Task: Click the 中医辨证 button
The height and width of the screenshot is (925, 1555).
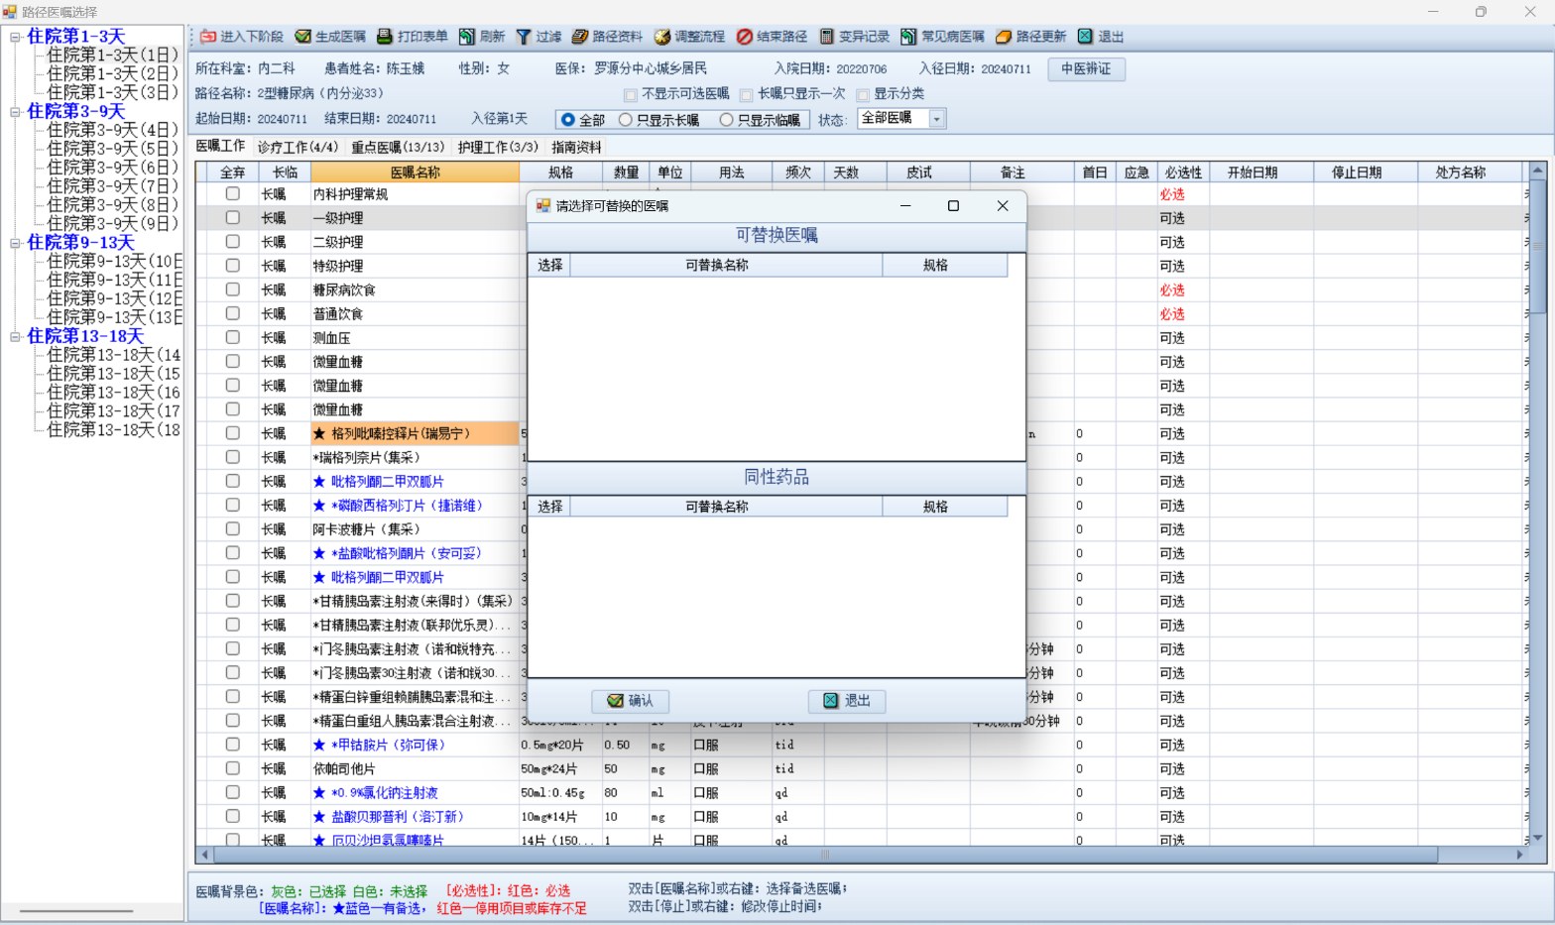Action: (x=1086, y=69)
